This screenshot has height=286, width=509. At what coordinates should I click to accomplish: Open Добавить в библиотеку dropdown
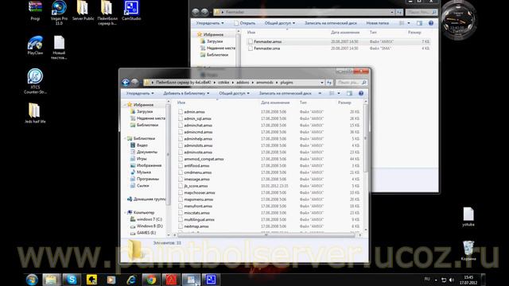coord(186,94)
